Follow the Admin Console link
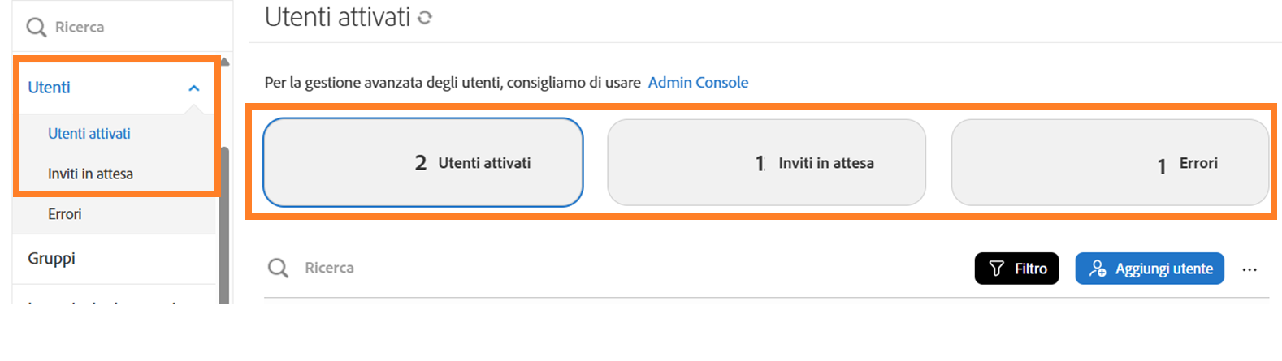The height and width of the screenshot is (361, 1282). (x=698, y=82)
